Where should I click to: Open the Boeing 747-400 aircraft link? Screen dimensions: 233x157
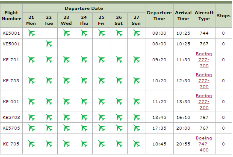tap(204, 144)
